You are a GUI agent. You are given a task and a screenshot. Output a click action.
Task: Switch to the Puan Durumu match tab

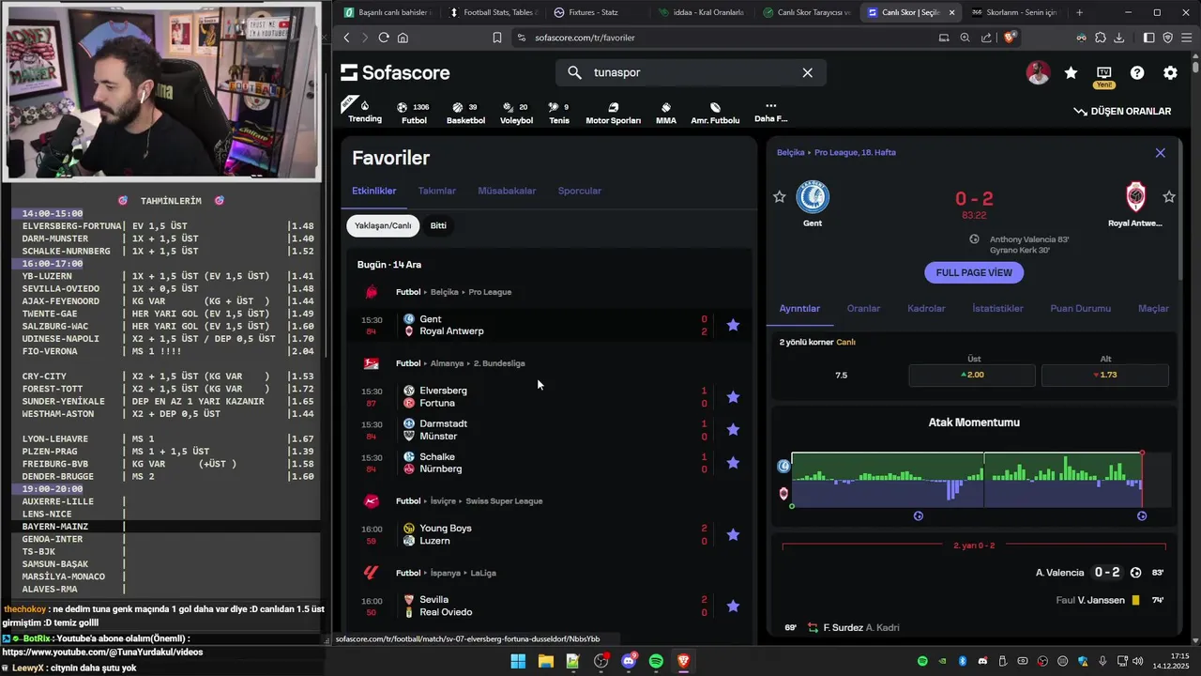(1080, 308)
